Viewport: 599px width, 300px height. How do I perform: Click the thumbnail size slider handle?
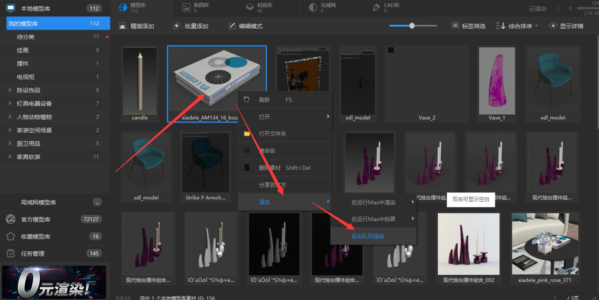[x=412, y=26]
